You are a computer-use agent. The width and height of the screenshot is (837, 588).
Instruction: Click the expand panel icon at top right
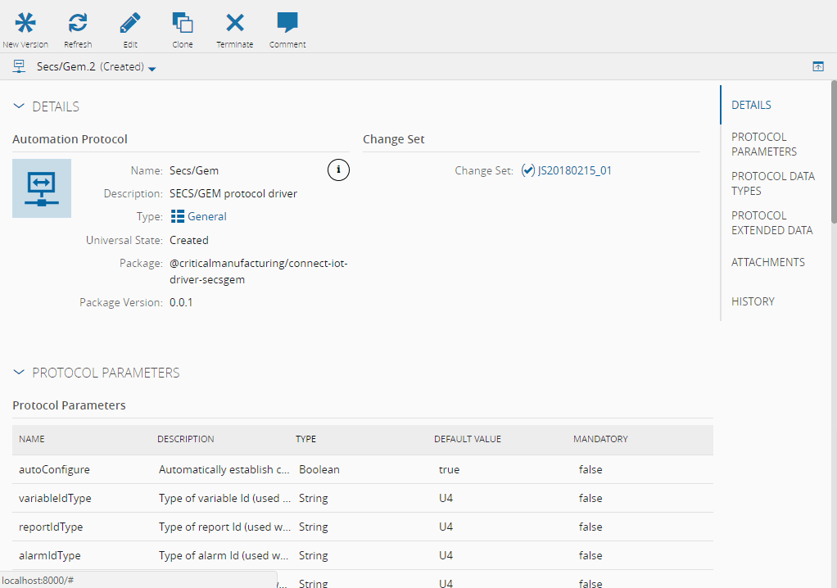pyautogui.click(x=817, y=66)
